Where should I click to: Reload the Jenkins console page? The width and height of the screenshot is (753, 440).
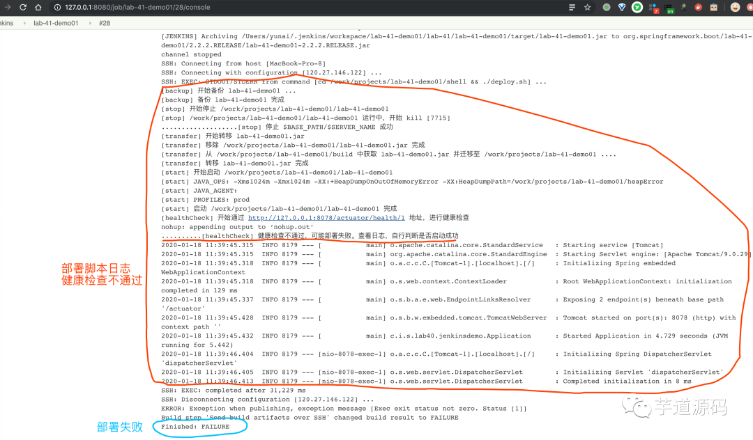click(22, 7)
